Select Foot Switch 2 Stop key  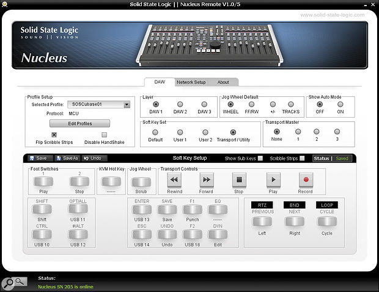point(79,182)
